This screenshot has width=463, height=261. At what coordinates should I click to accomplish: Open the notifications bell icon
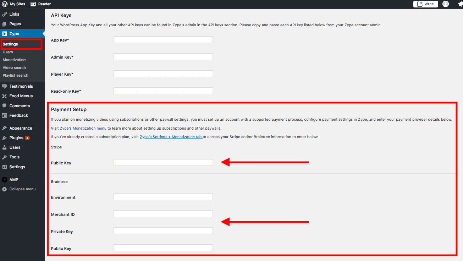click(460, 4)
